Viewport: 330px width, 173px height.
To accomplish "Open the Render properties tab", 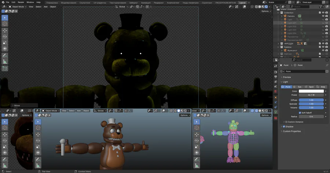I will [276, 72].
